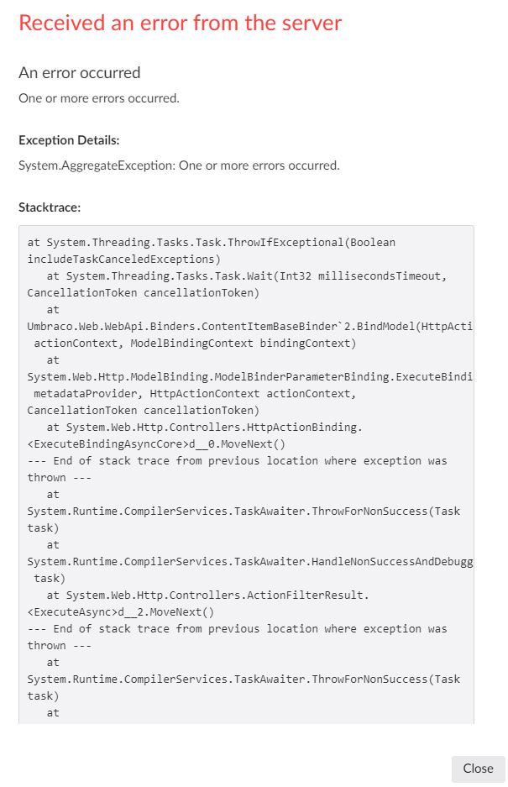Click the 'Exception Details:' label

pyautogui.click(x=69, y=140)
